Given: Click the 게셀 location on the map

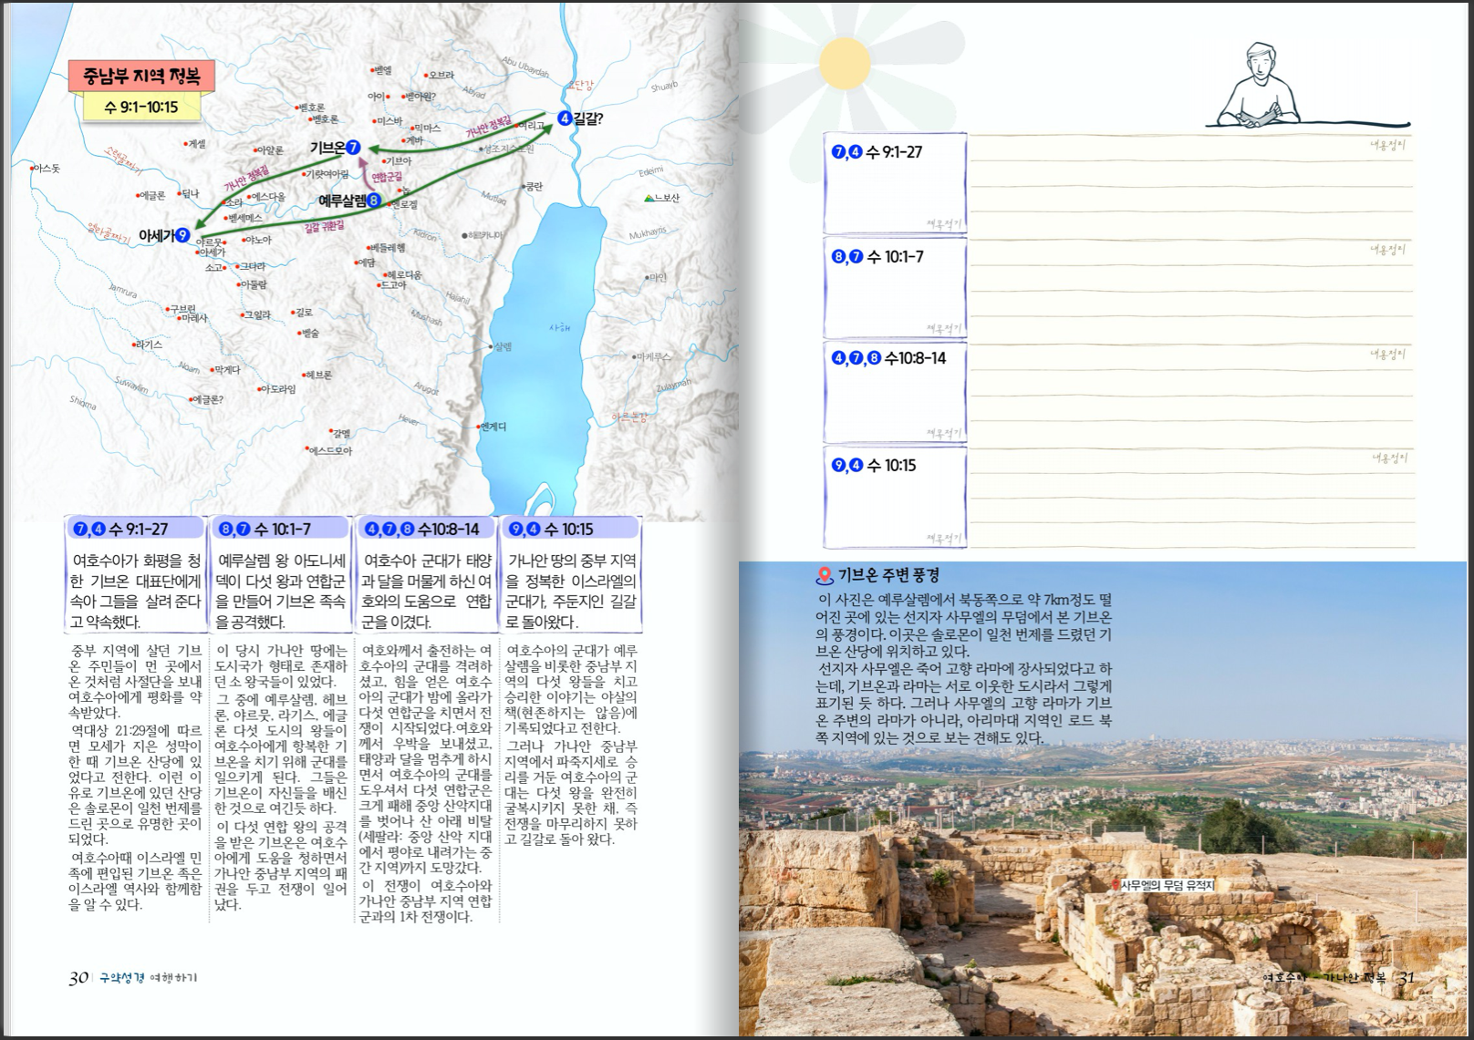Looking at the screenshot, I should 194,144.
